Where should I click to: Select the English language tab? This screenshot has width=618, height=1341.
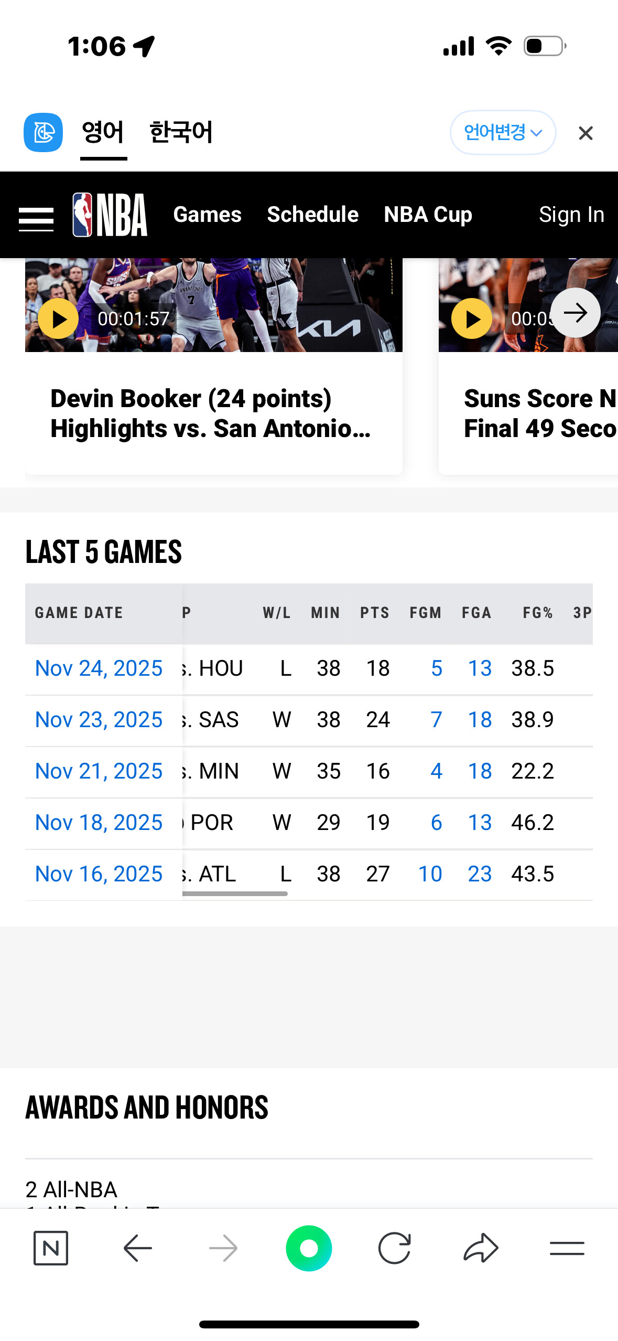pos(103,132)
